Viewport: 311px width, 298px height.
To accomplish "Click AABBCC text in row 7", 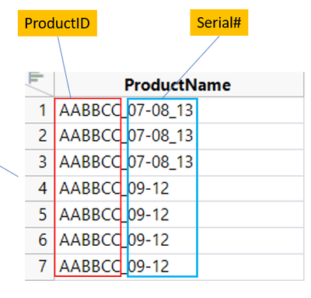I will 90,266.
